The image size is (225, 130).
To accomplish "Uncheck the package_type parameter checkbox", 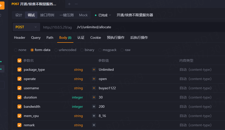I will (x=19, y=70).
